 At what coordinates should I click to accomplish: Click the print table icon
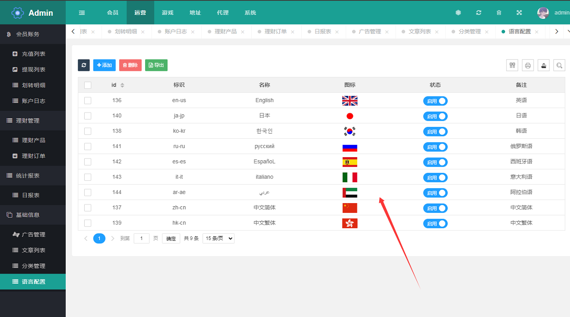point(527,65)
